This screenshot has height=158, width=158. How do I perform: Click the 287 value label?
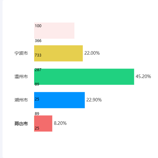pos(38,70)
